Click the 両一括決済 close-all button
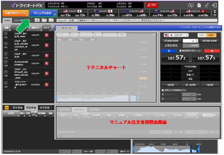Image resolution: width=224 pixels, height=155 pixels. coord(191,85)
